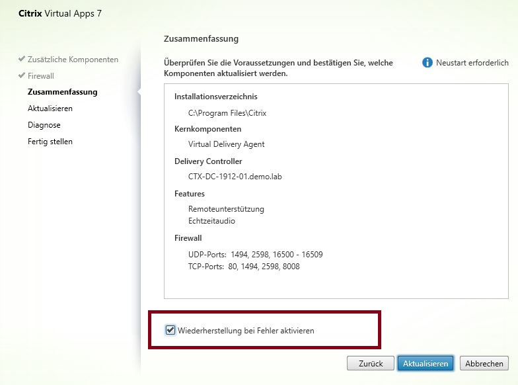Click the blue info icon near Neustart erforderlich

click(427, 62)
